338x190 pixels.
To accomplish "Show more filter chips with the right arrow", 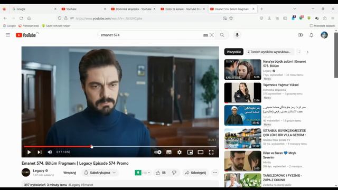I will pos(307,52).
